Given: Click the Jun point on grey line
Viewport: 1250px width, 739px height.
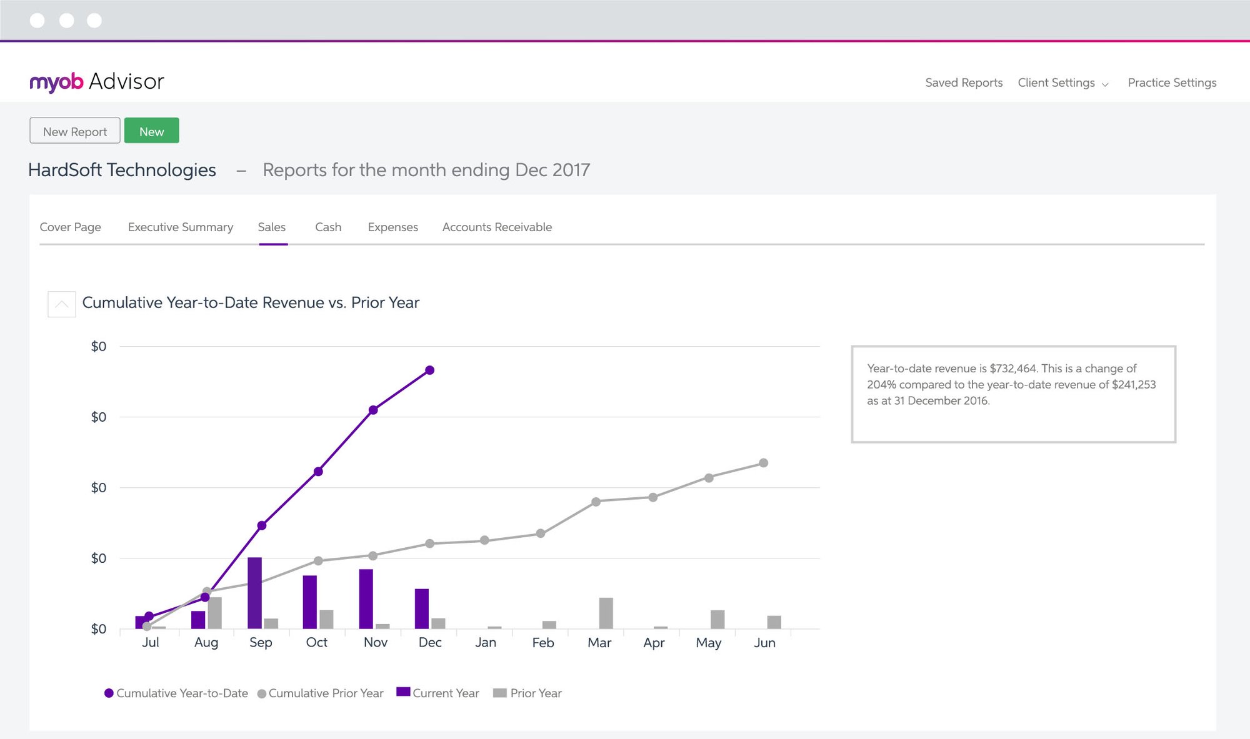Looking at the screenshot, I should [763, 463].
